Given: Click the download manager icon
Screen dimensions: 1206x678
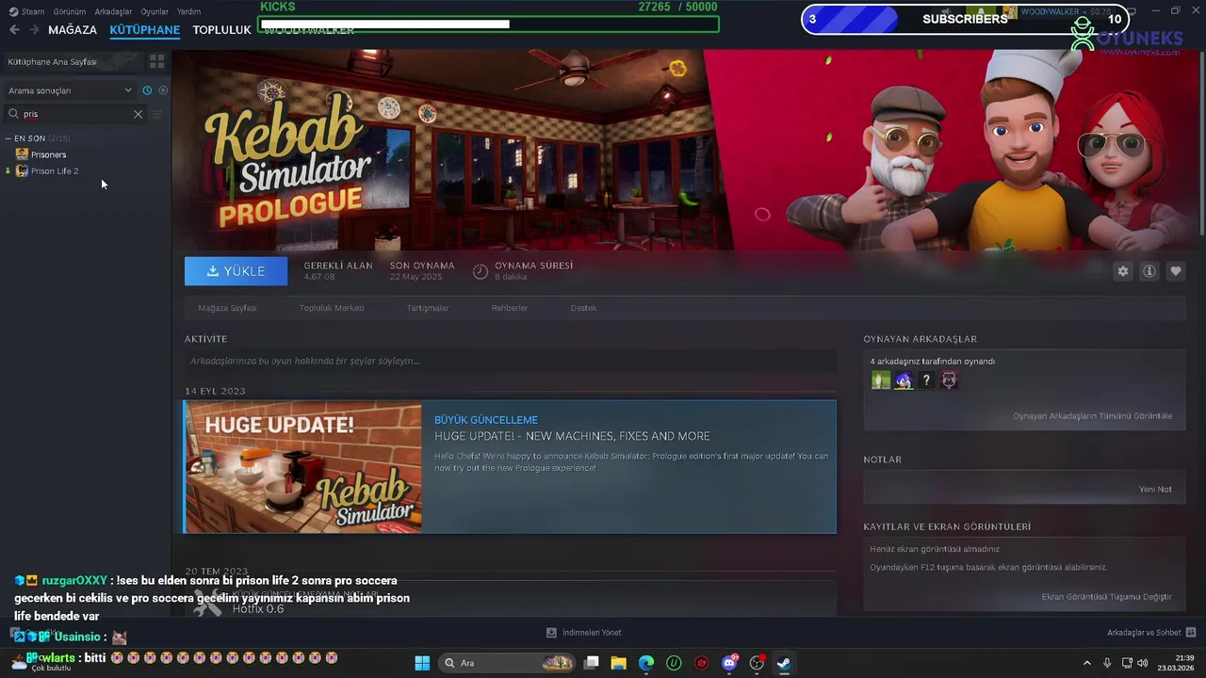Looking at the screenshot, I should tap(551, 633).
